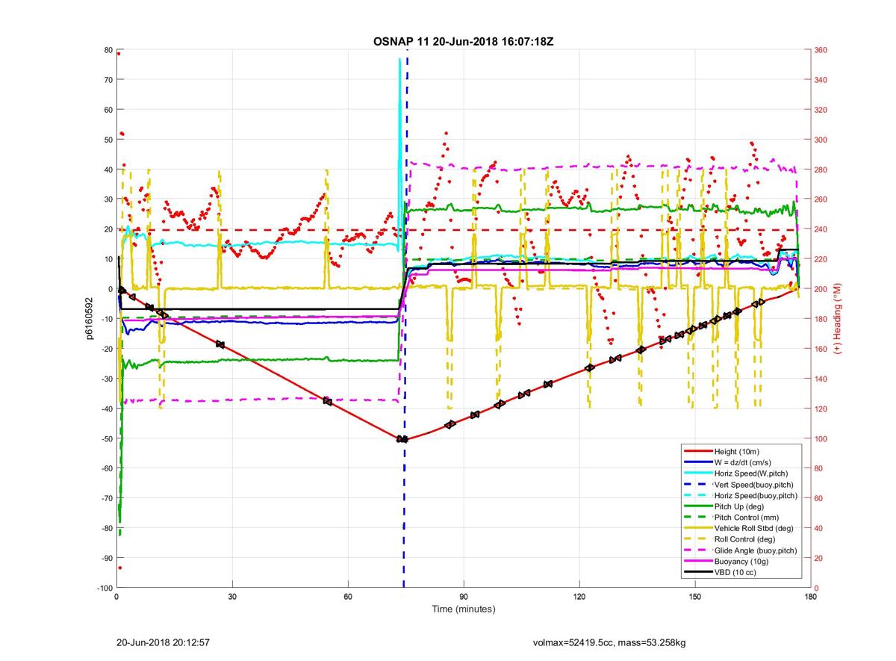Click the -40 tick on the left axis
The width and height of the screenshot is (896, 661).
click(x=107, y=409)
